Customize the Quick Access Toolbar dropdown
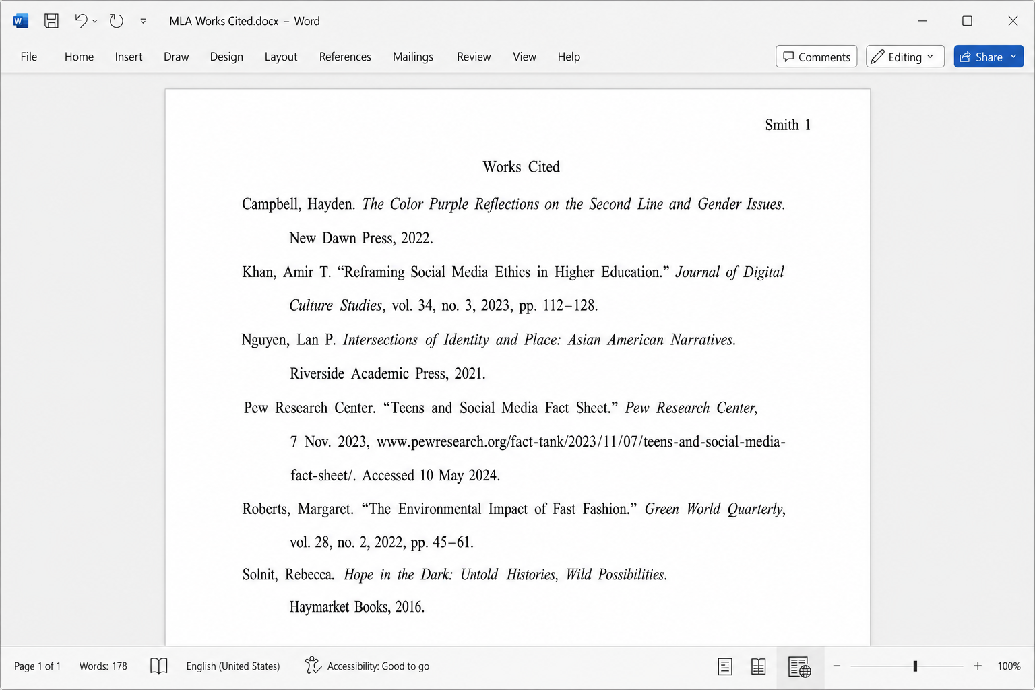The image size is (1035, 690). pyautogui.click(x=143, y=21)
